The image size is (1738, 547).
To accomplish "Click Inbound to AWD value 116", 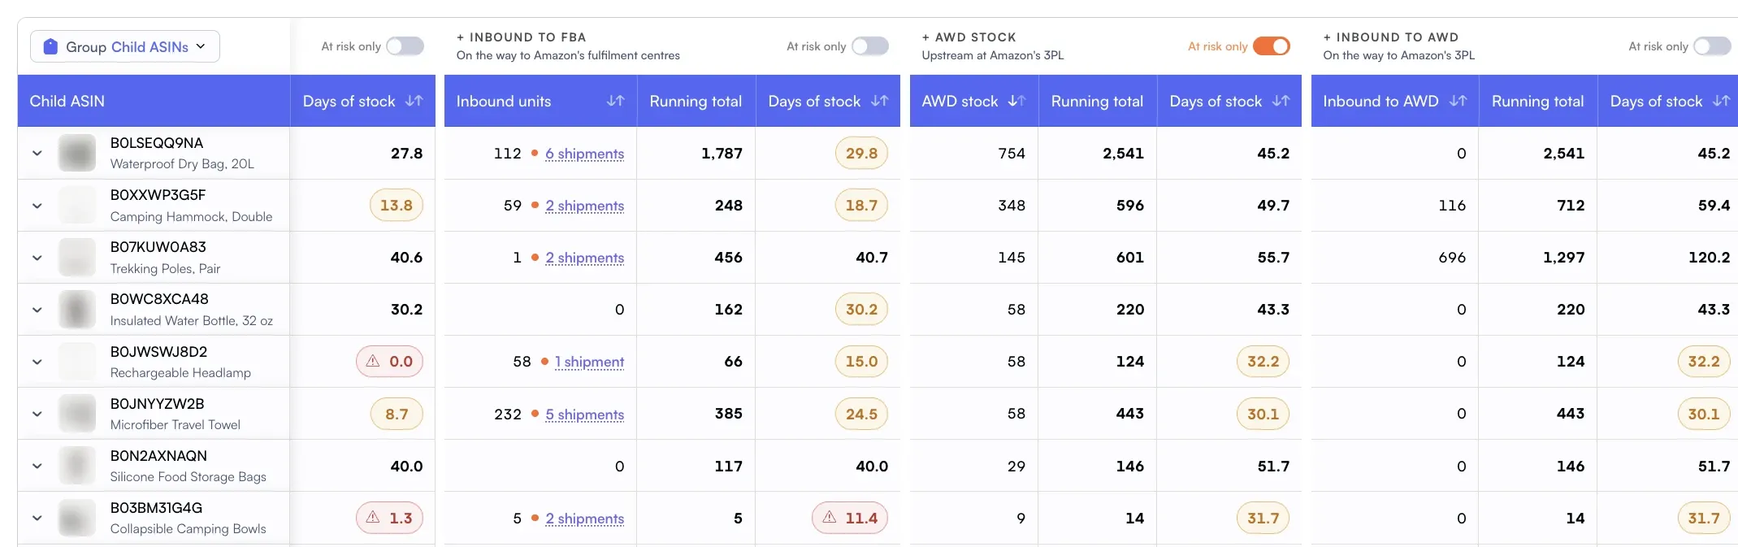I will pyautogui.click(x=1452, y=206).
